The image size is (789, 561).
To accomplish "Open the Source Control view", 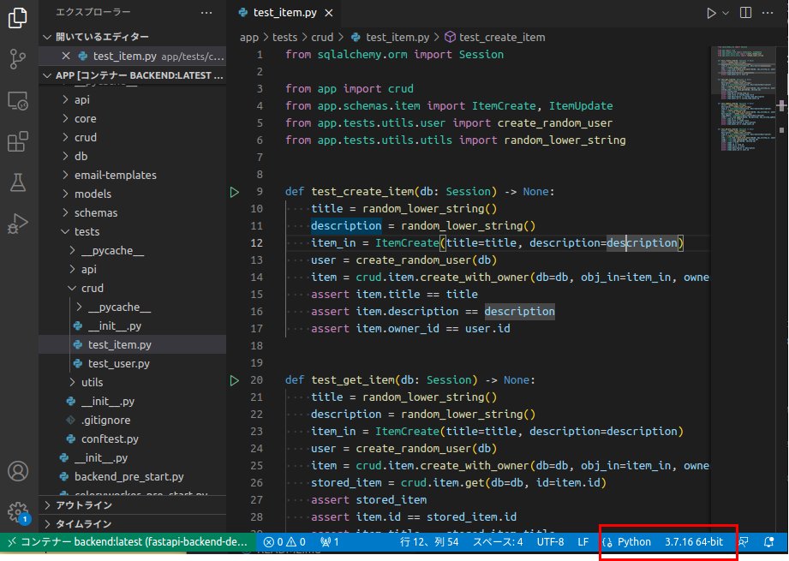I will (18, 59).
